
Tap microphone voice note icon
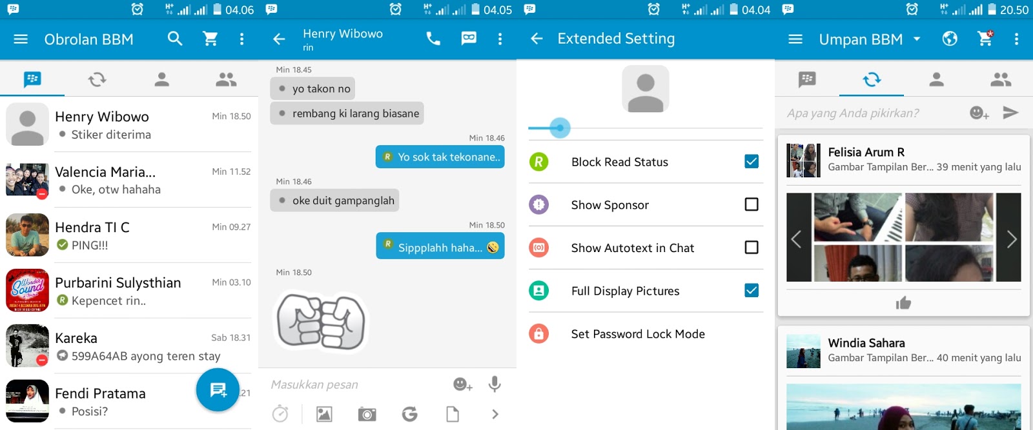coord(495,384)
